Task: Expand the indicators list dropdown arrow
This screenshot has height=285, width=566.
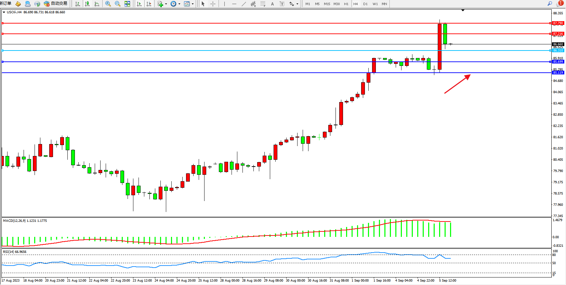Action: (x=166, y=4)
